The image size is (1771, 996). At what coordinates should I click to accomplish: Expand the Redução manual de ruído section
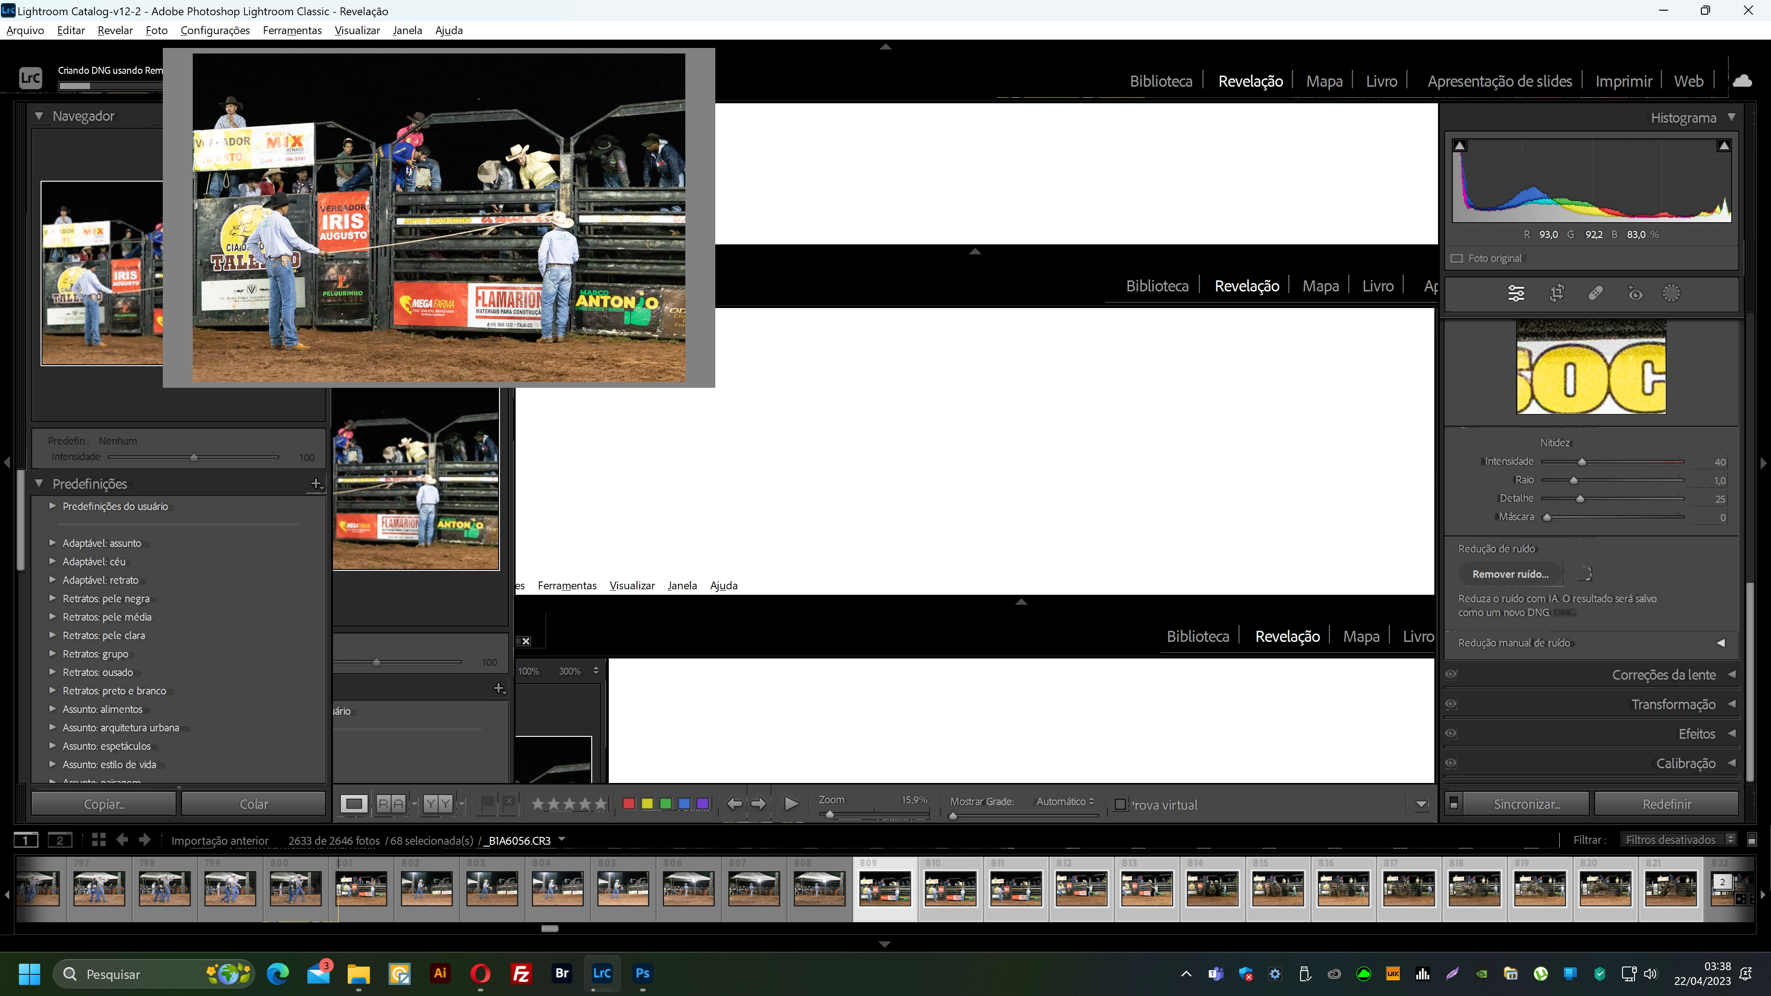point(1721,643)
